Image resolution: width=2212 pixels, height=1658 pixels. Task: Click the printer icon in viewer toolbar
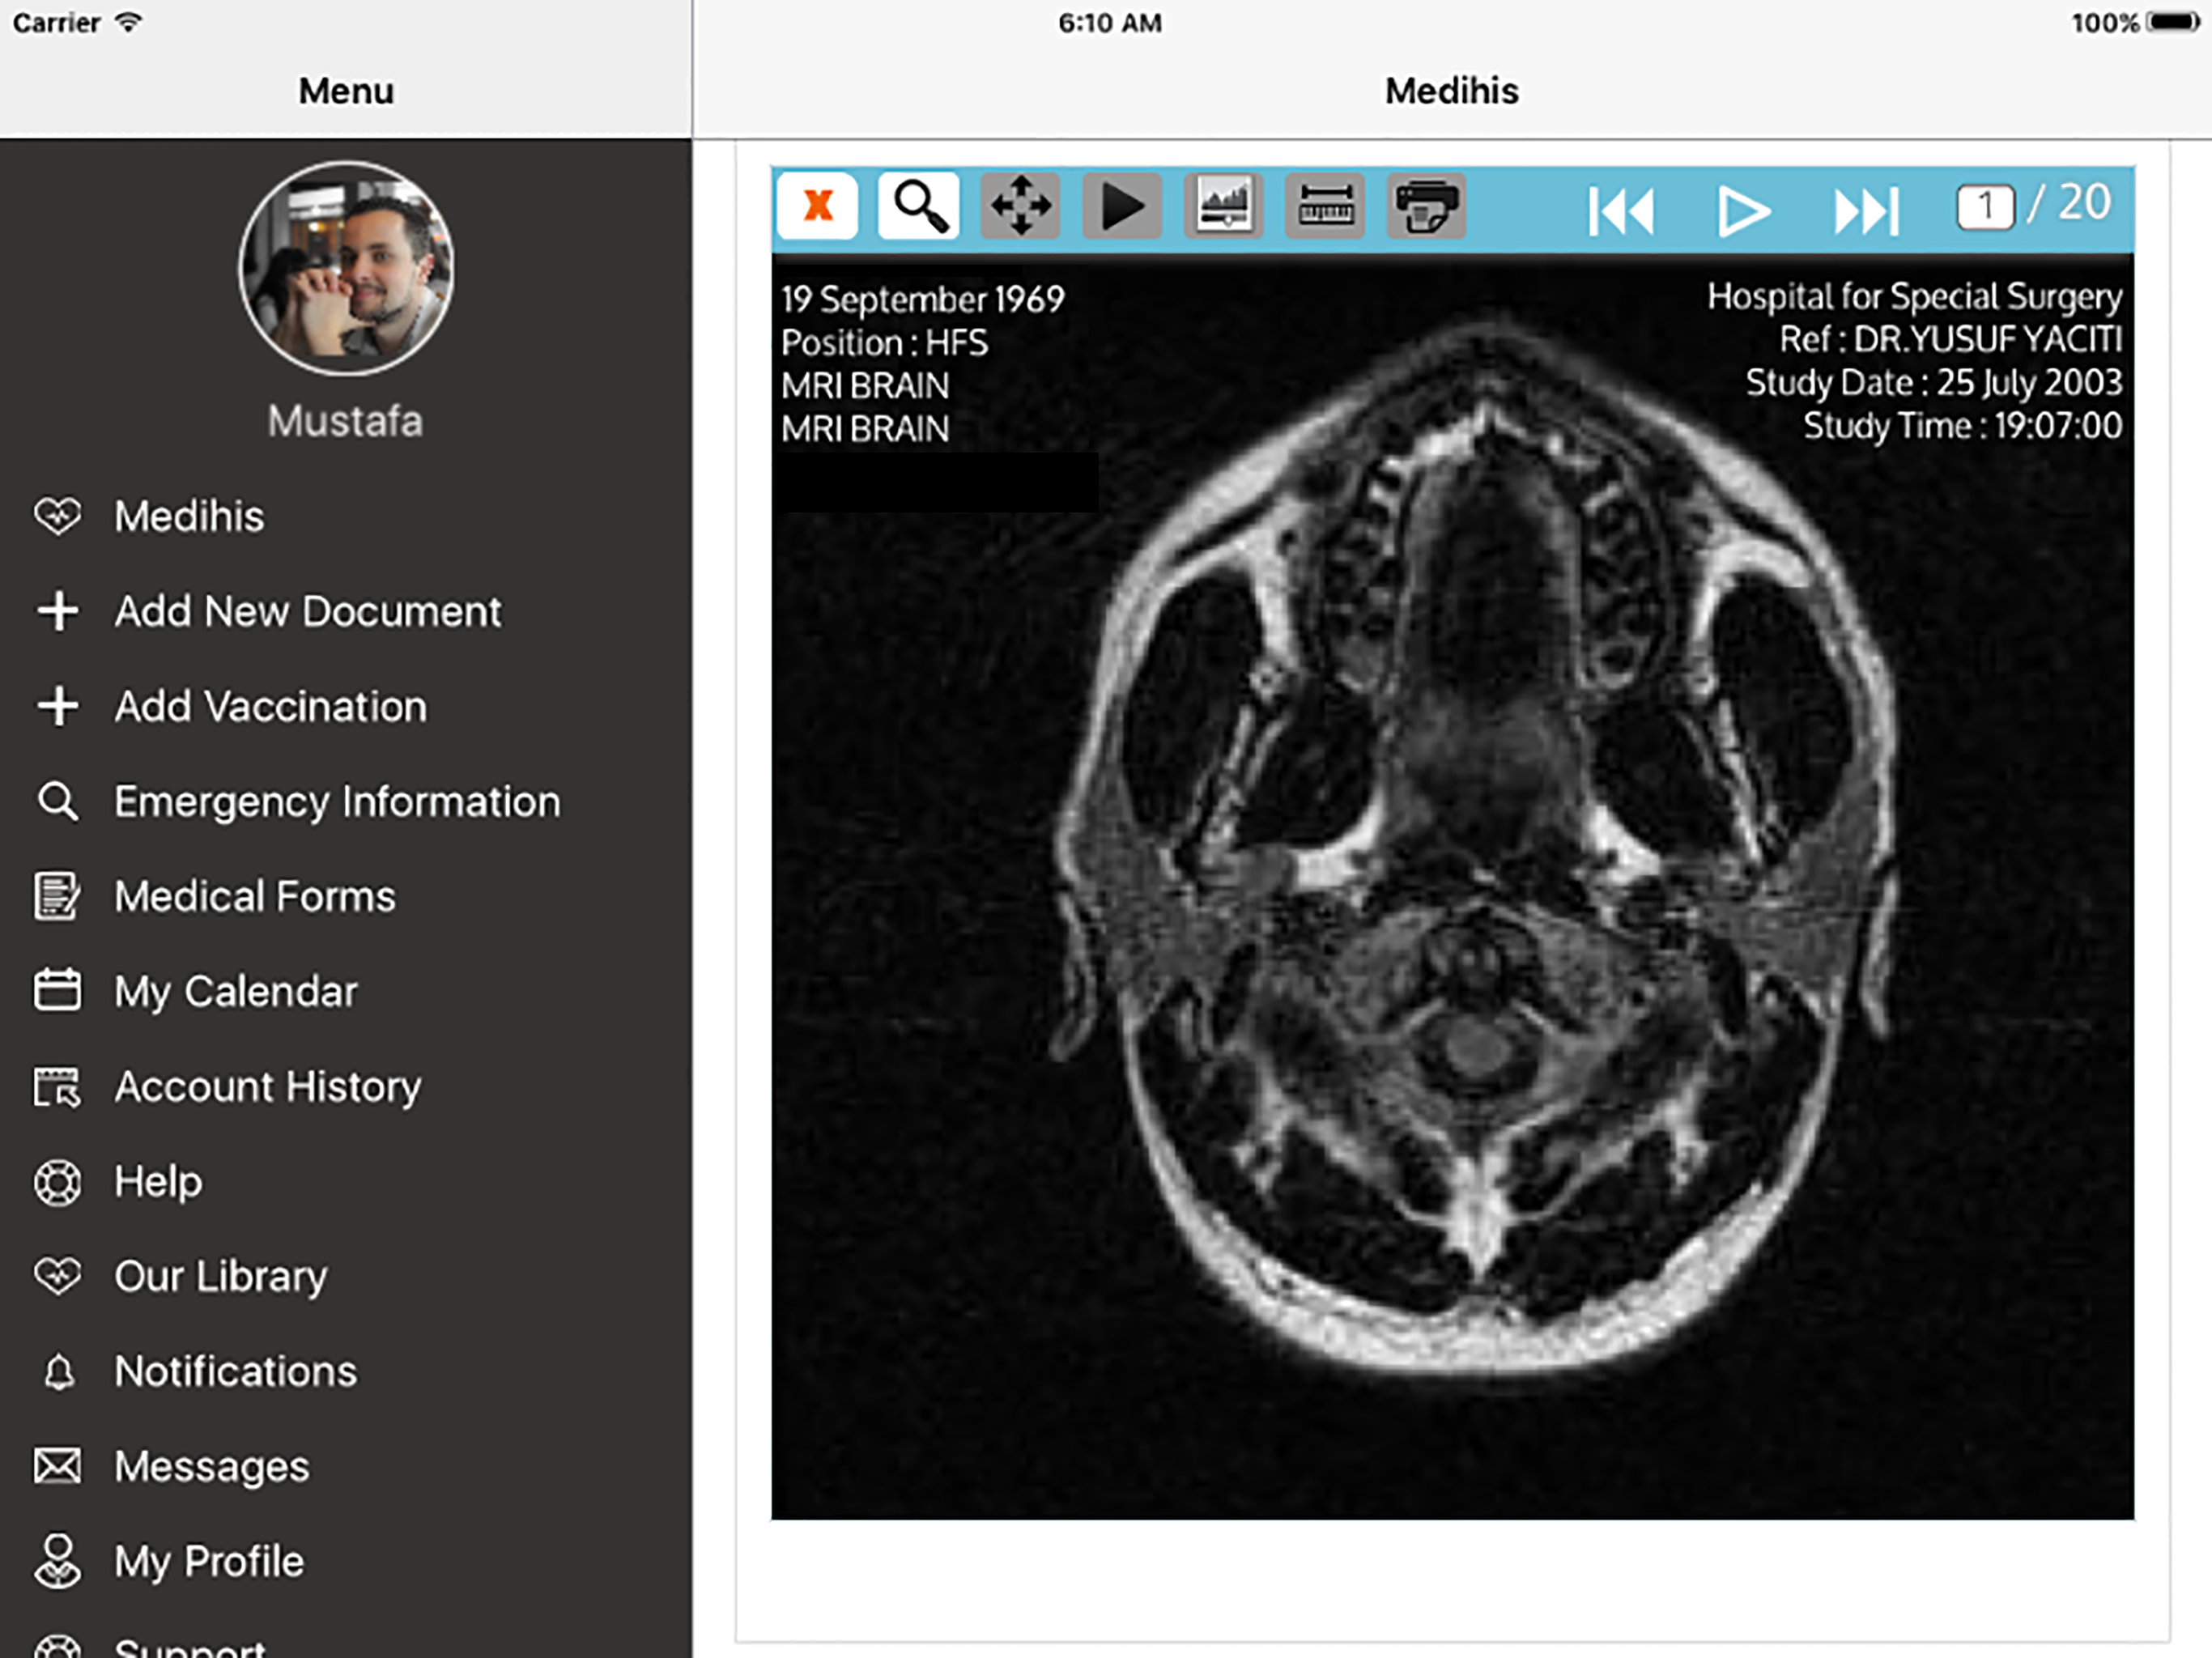(x=1427, y=207)
